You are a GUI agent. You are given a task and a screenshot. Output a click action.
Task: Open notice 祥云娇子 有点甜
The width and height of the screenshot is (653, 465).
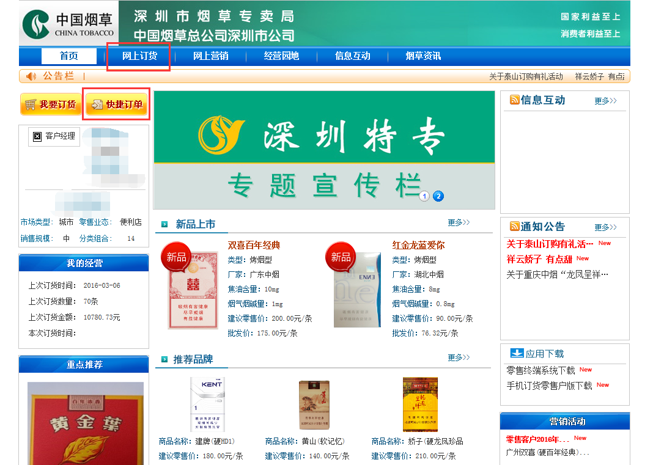click(x=539, y=259)
